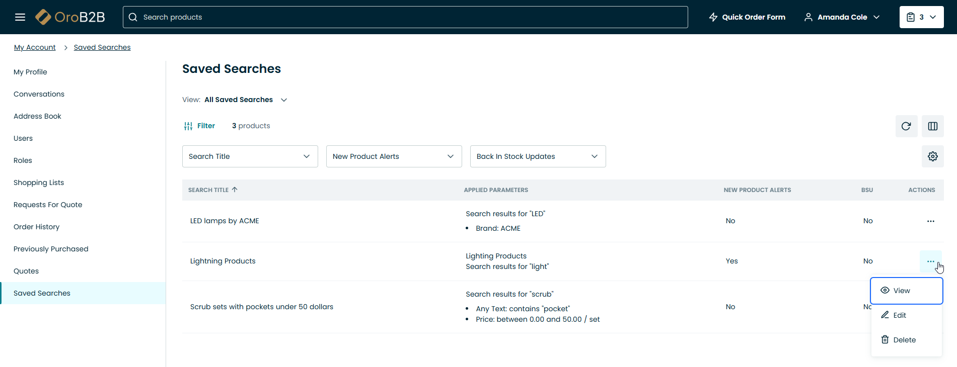Viewport: 957px width, 367px height.
Task: Expand Back In Stock Updates dropdown
Action: pyautogui.click(x=538, y=156)
